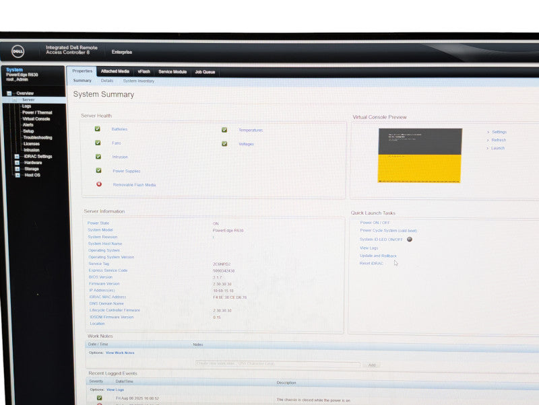Click the Dell logo in header
The image size is (539, 405).
coord(18,52)
